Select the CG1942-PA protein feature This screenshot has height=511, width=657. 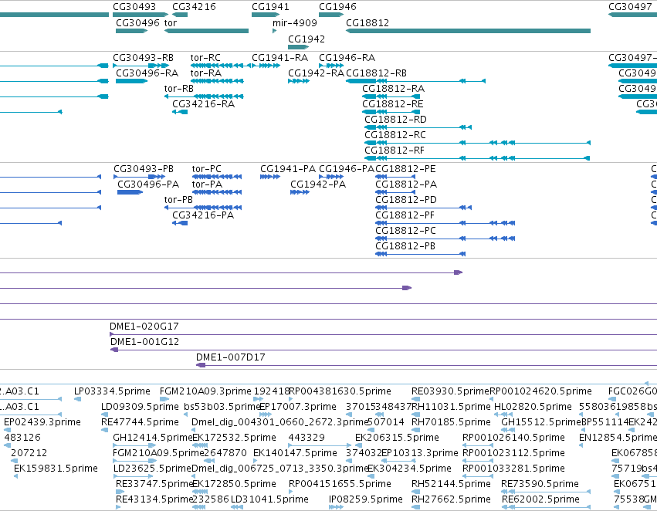(x=300, y=192)
